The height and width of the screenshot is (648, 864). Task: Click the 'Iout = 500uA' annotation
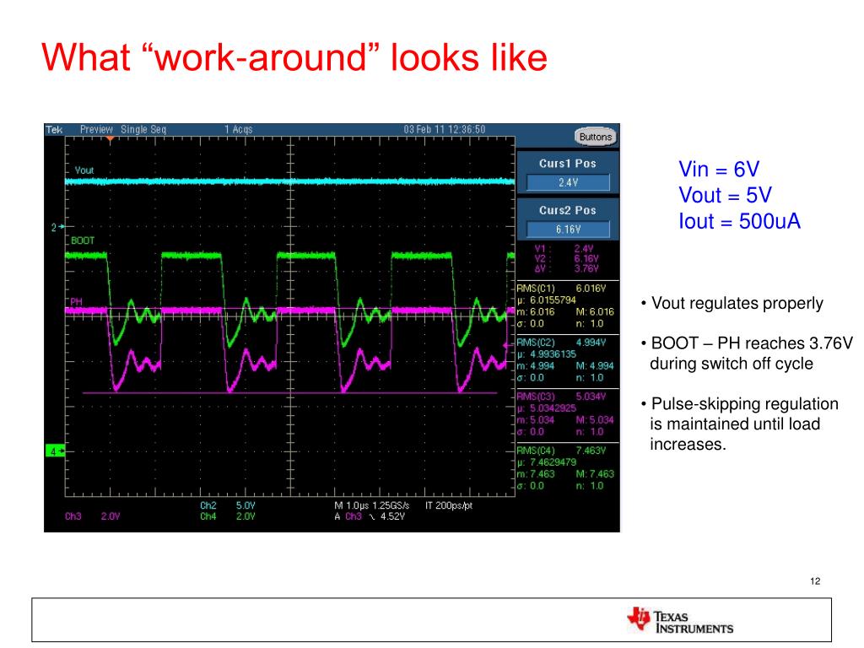[739, 221]
